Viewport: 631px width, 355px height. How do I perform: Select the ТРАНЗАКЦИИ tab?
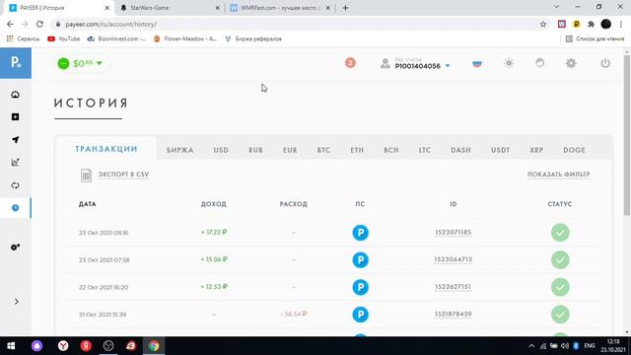click(x=106, y=149)
